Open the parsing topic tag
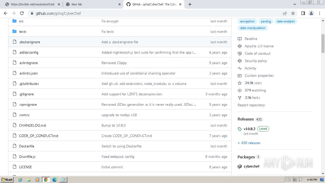 pos(266,21)
